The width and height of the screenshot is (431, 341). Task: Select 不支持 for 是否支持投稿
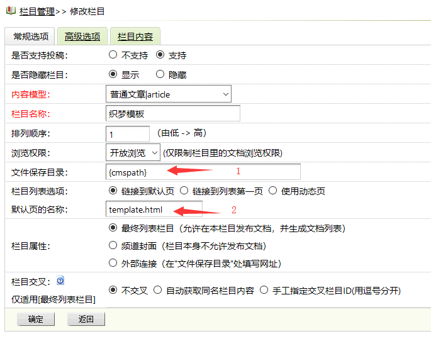coord(113,55)
